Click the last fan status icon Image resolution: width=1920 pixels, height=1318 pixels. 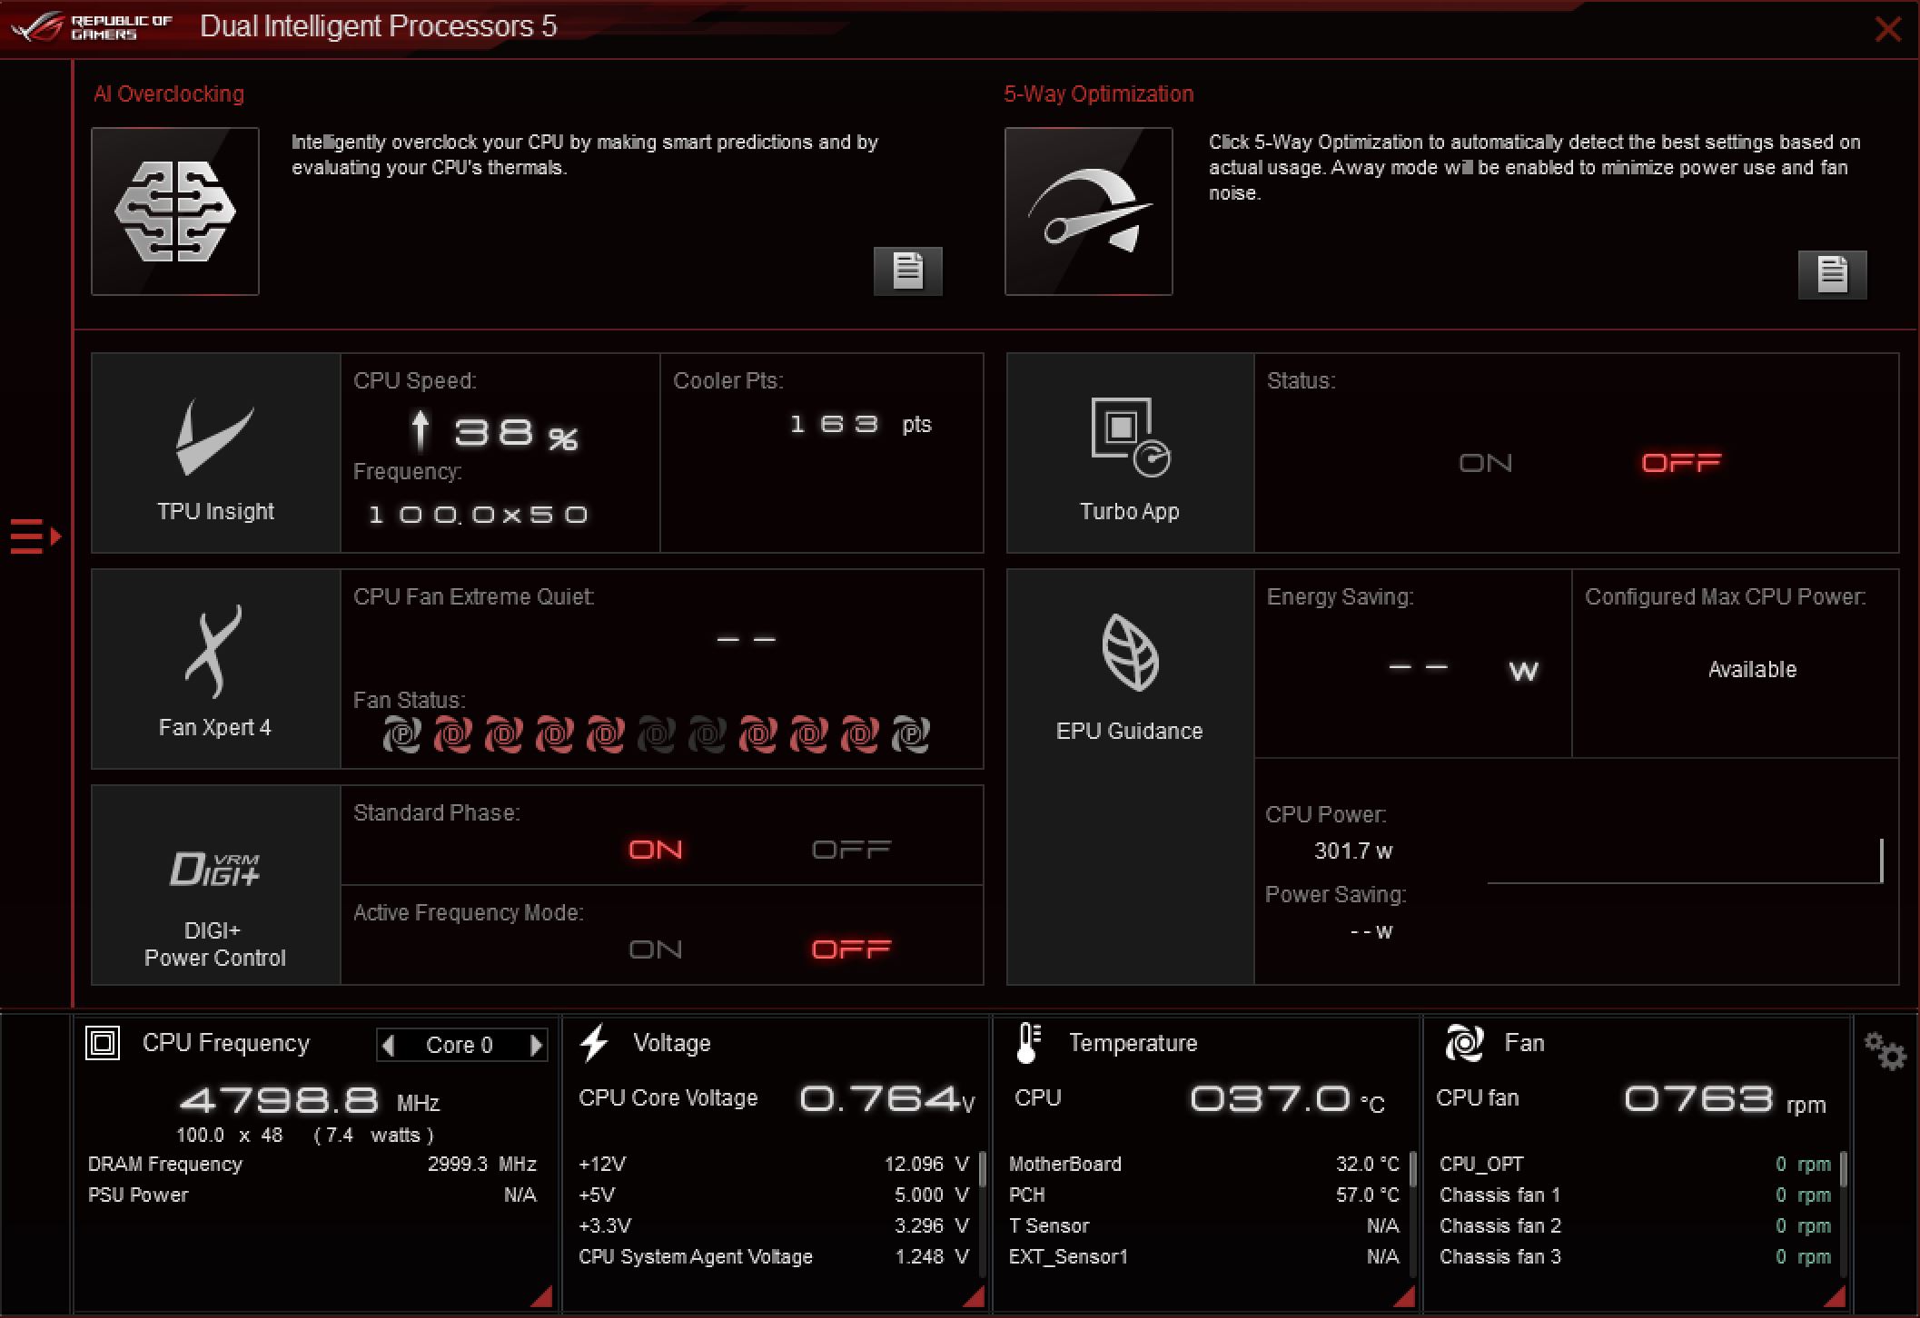click(x=910, y=734)
